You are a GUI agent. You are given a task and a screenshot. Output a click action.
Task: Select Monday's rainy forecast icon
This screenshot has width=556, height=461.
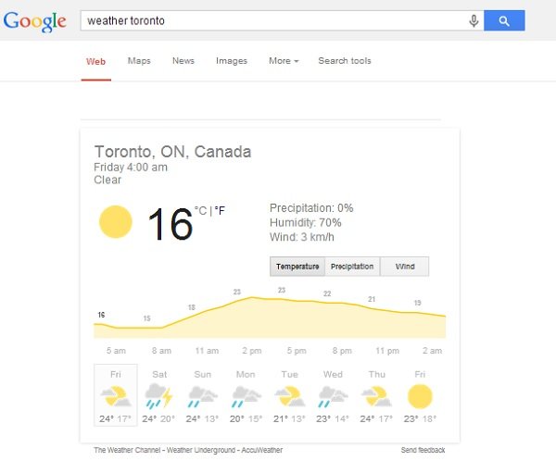pos(246,396)
